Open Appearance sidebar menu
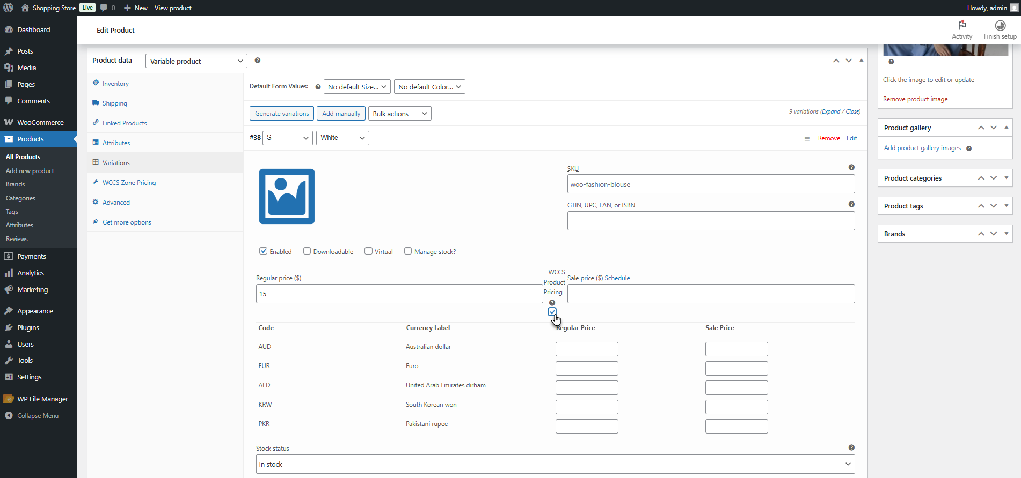This screenshot has height=478, width=1021. coord(39,311)
